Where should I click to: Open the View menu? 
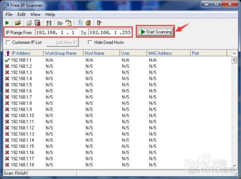pyautogui.click(x=35, y=14)
